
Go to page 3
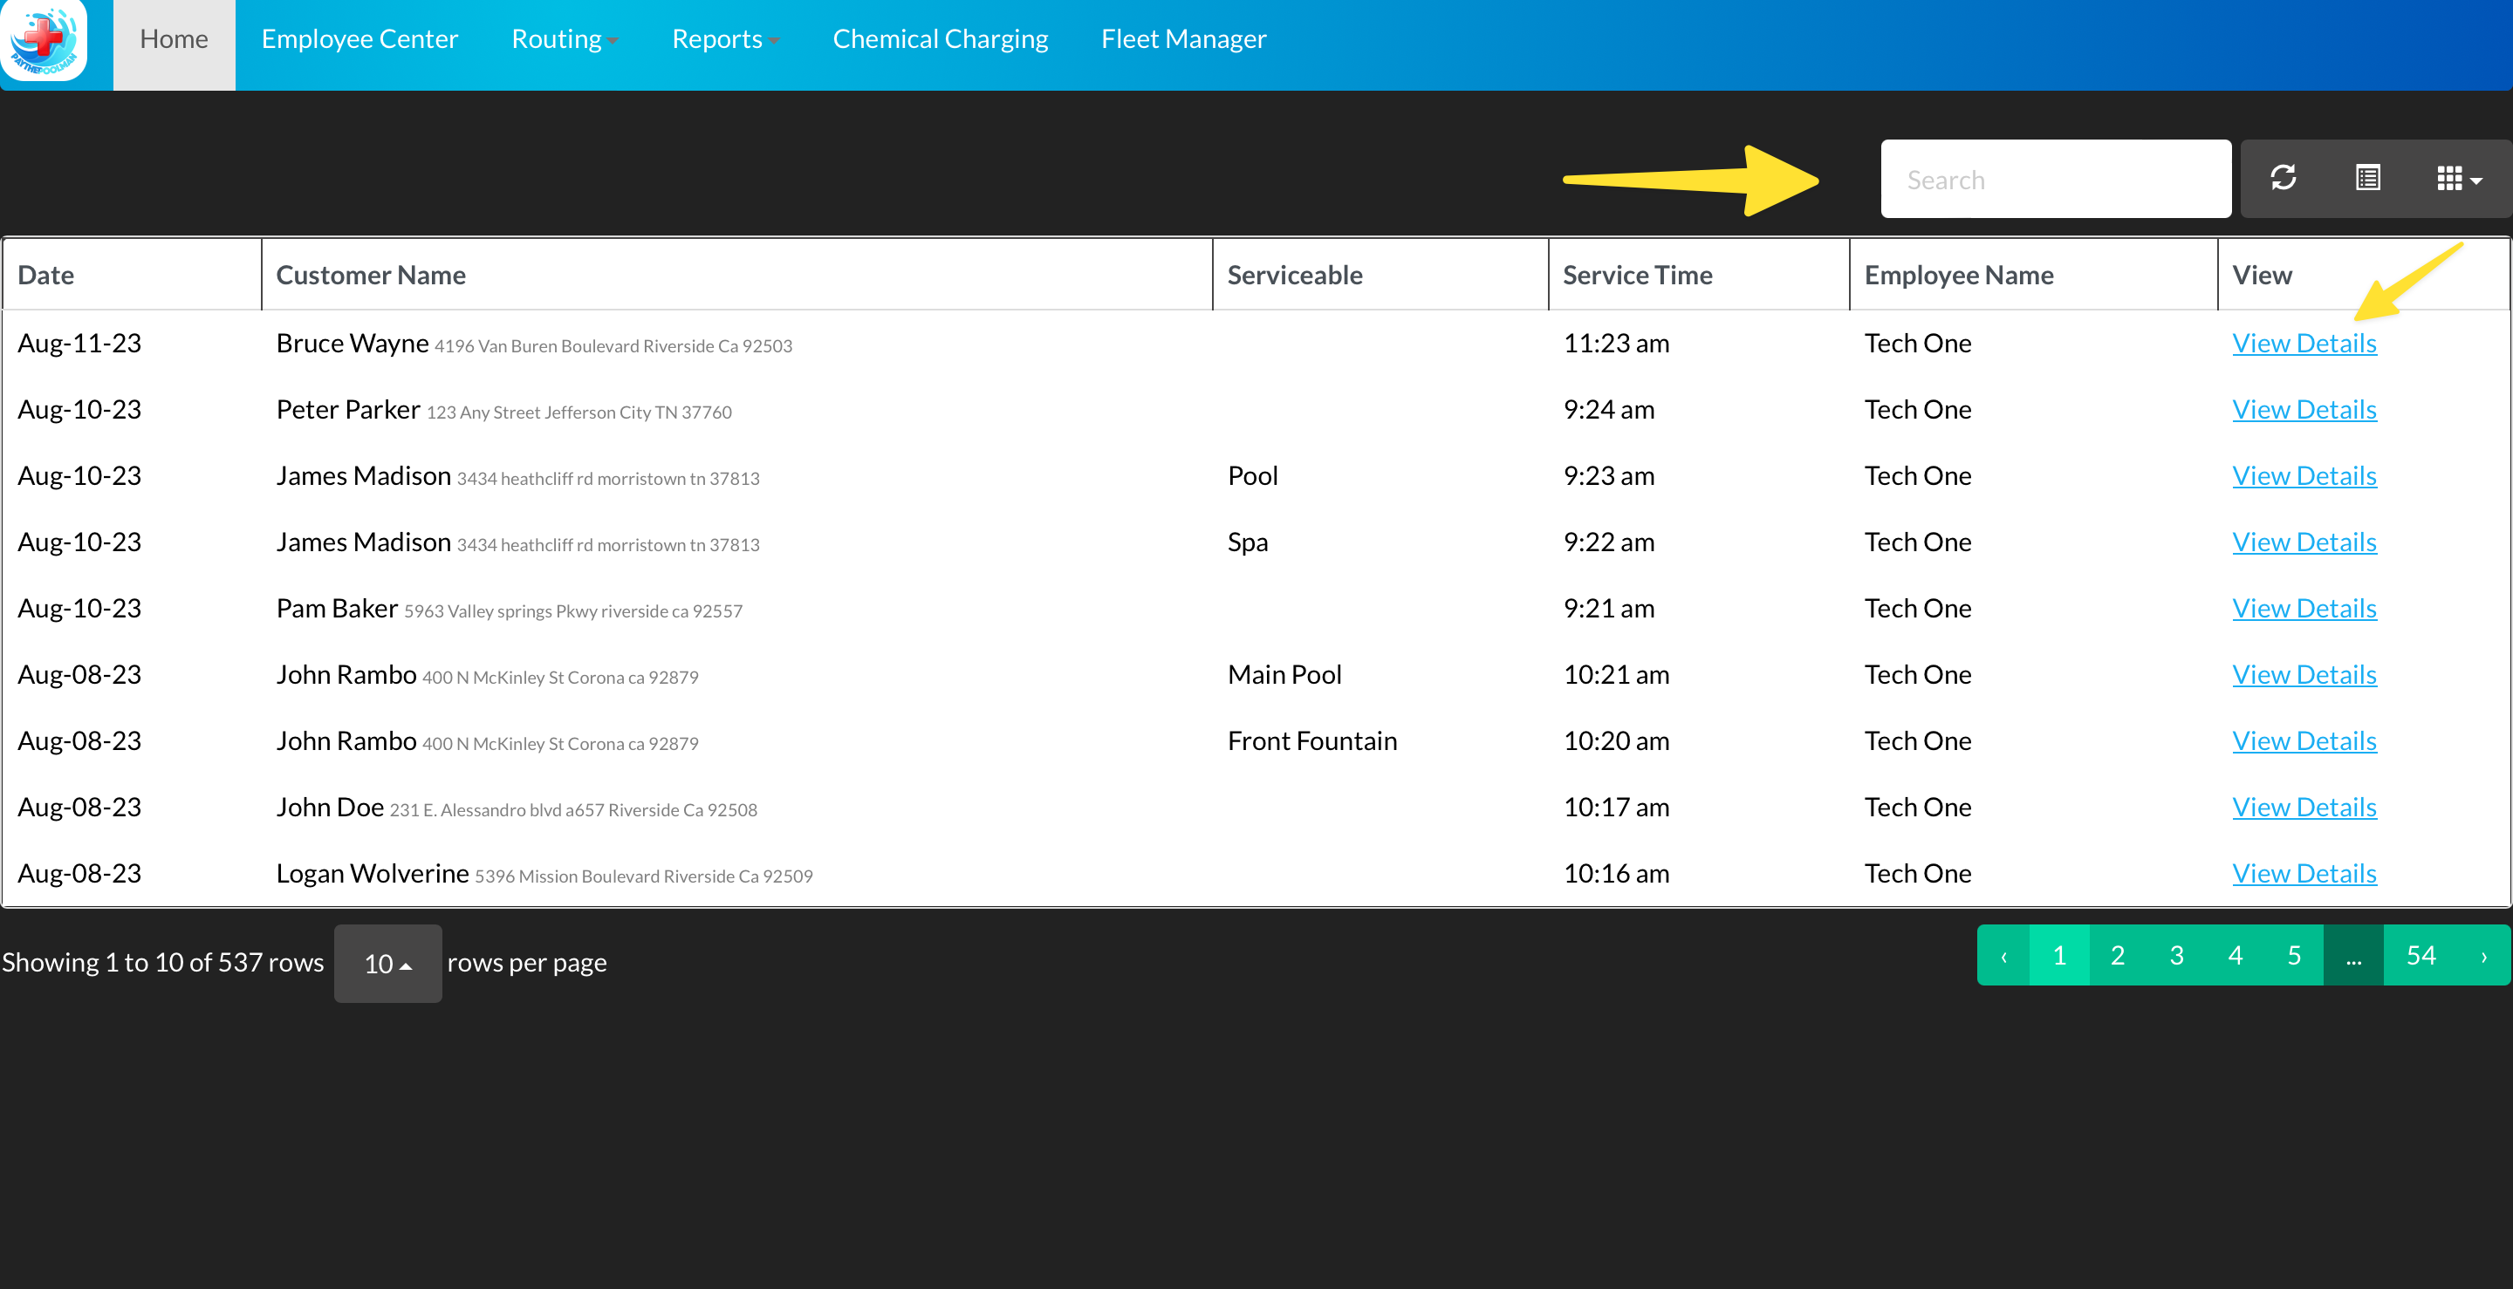point(2175,956)
